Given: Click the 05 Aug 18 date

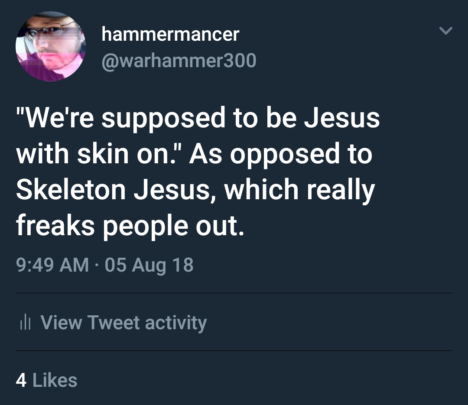Looking at the screenshot, I should [149, 265].
